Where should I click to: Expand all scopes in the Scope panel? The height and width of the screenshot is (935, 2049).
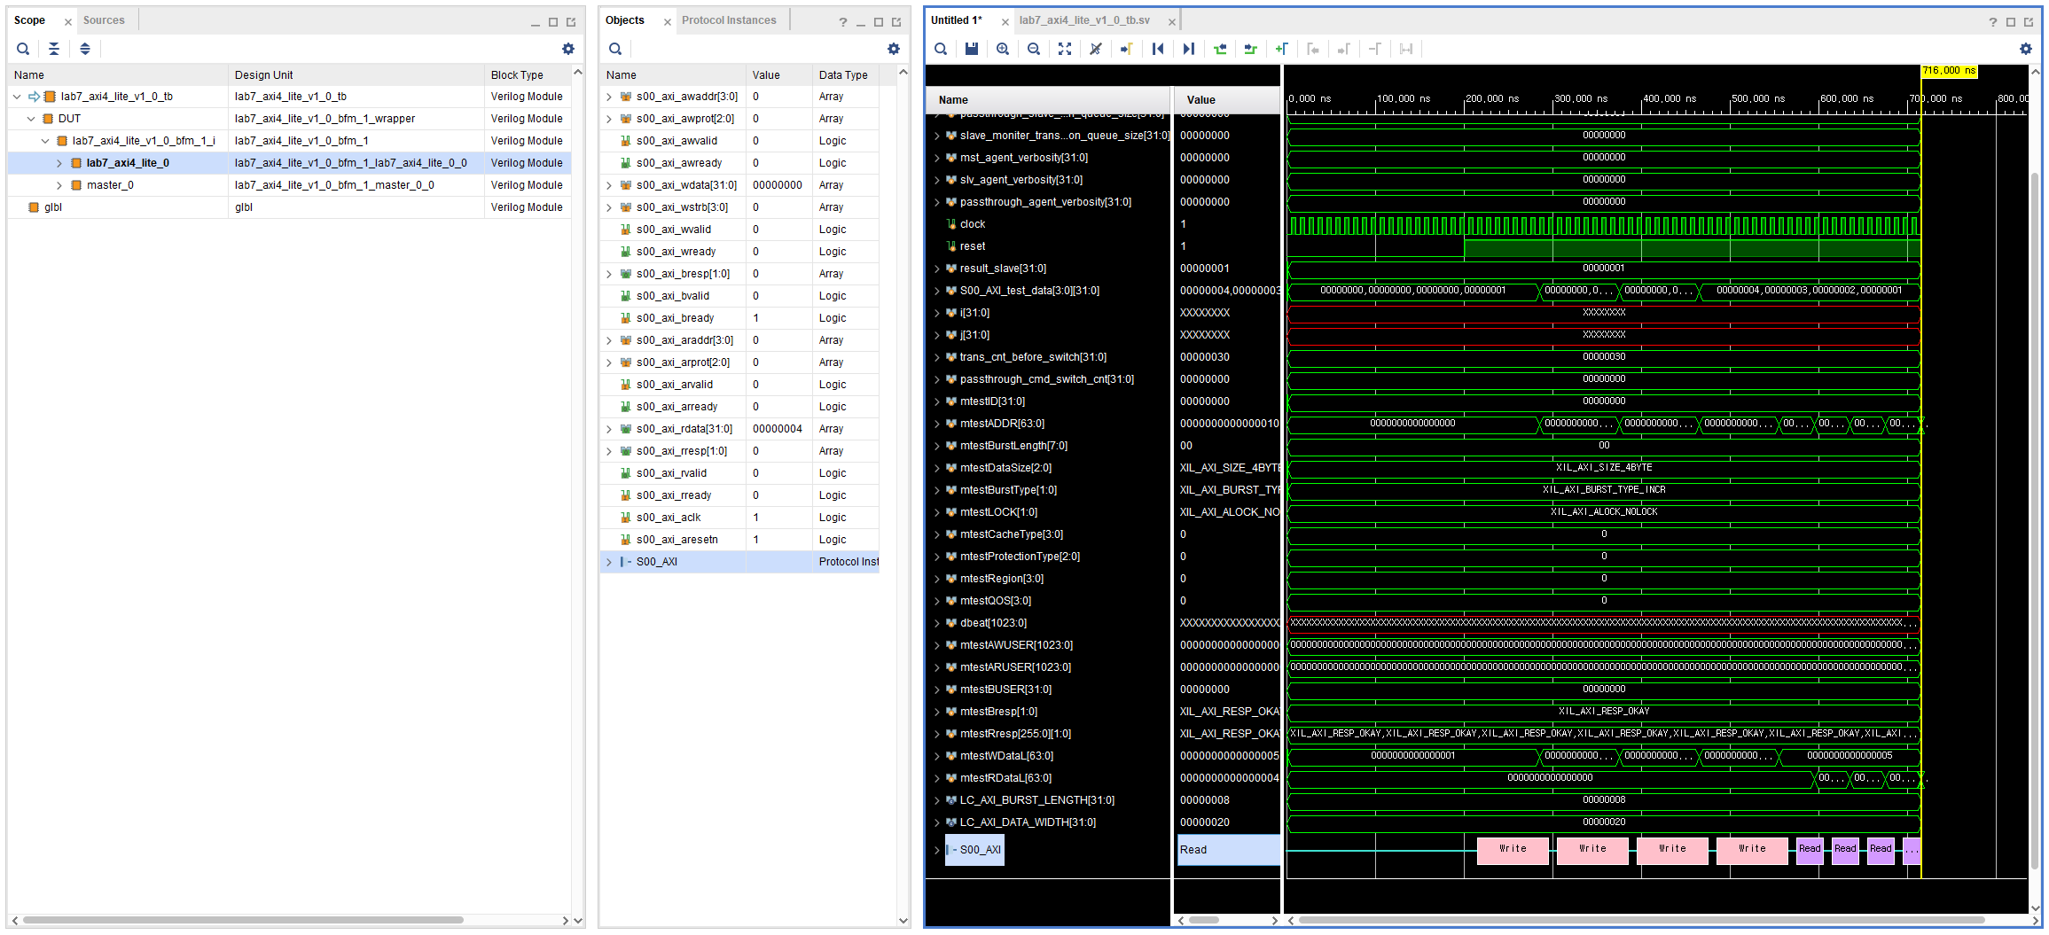(85, 49)
